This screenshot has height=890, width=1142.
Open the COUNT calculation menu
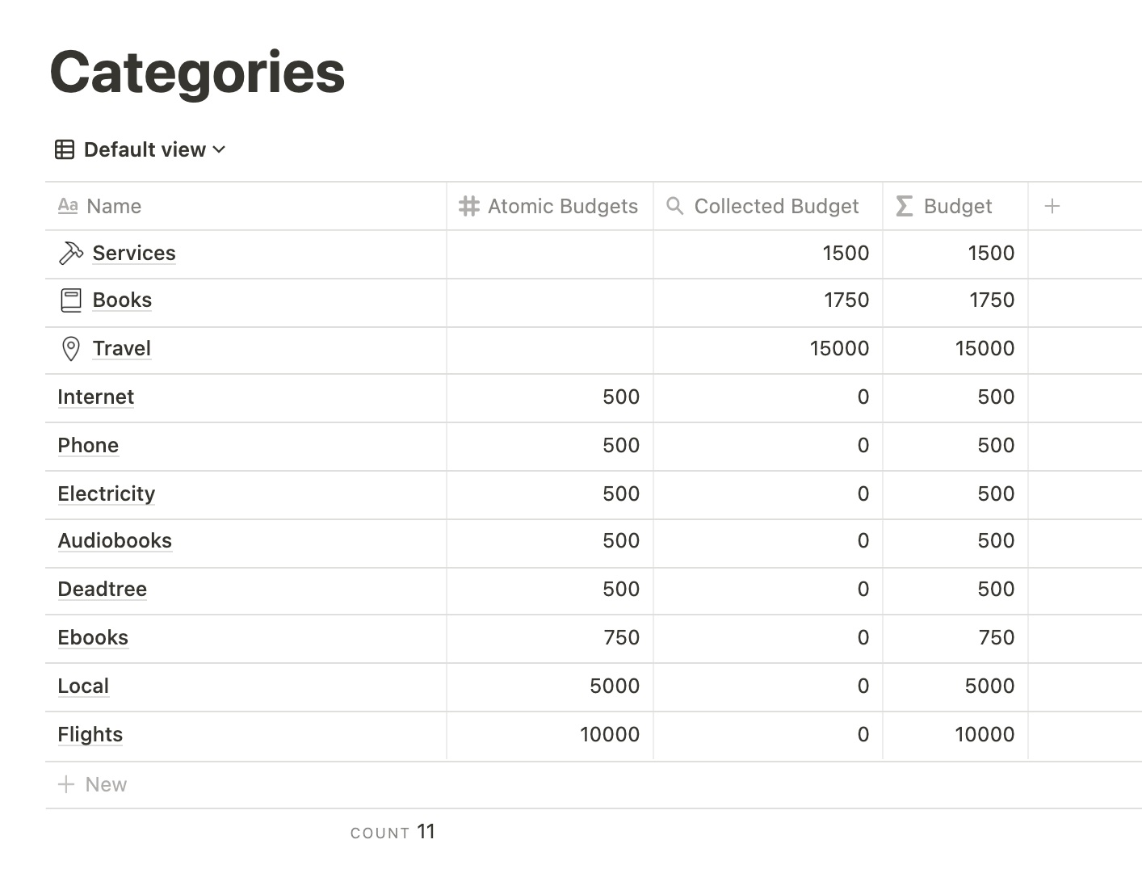point(393,832)
